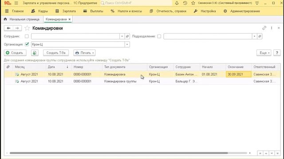Sort list by the Месяц column header

[x=29, y=67]
